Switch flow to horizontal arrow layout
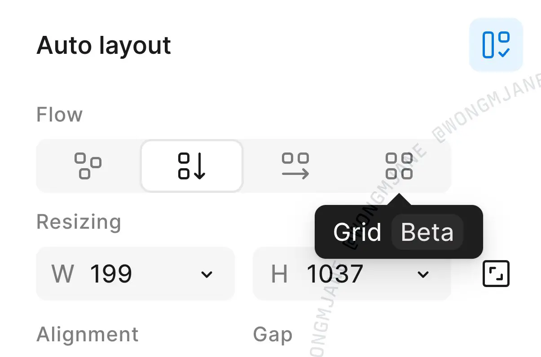 tap(295, 166)
